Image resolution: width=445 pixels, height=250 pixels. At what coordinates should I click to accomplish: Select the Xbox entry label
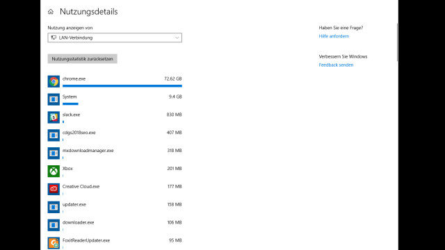pyautogui.click(x=67, y=169)
